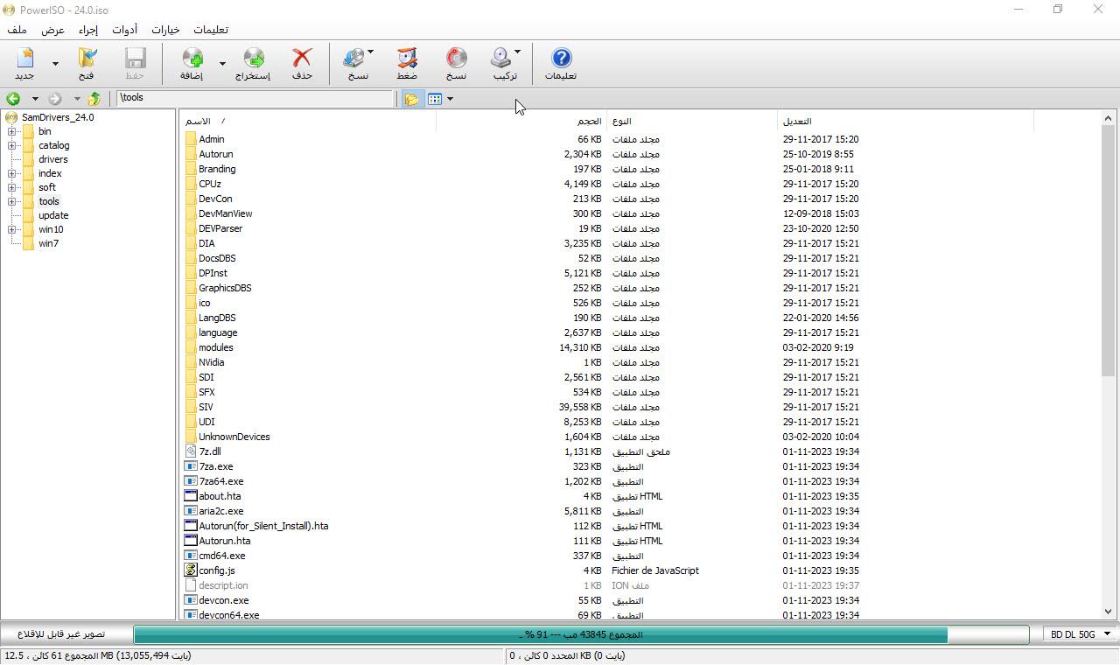The height and width of the screenshot is (665, 1120).
Task: Open the أدوات (Tools) menu
Action: click(125, 30)
